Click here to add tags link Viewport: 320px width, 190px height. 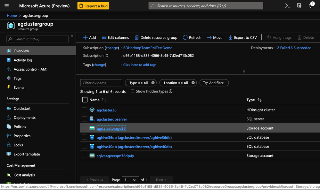pyautogui.click(x=140, y=65)
